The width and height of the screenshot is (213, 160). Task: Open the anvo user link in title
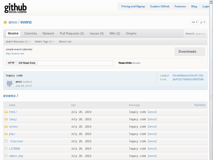tap(13, 22)
